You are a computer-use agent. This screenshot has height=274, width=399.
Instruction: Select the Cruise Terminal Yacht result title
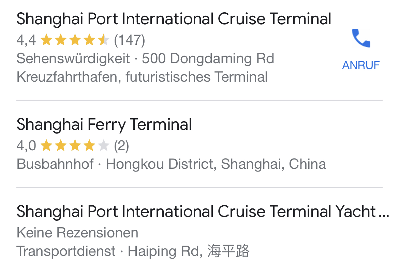pos(196,211)
